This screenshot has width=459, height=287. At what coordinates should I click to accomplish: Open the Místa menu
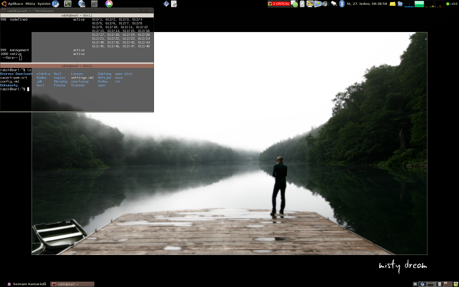tap(30, 4)
